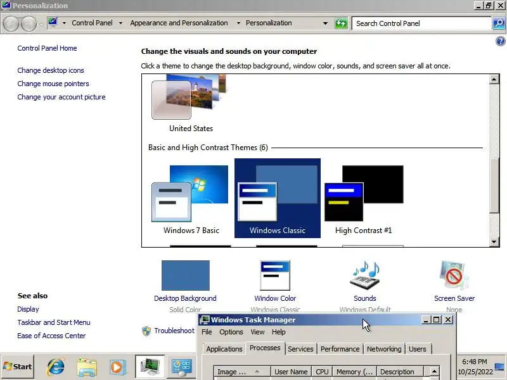Switch to Performance tab
The width and height of the screenshot is (507, 380).
[x=340, y=349]
